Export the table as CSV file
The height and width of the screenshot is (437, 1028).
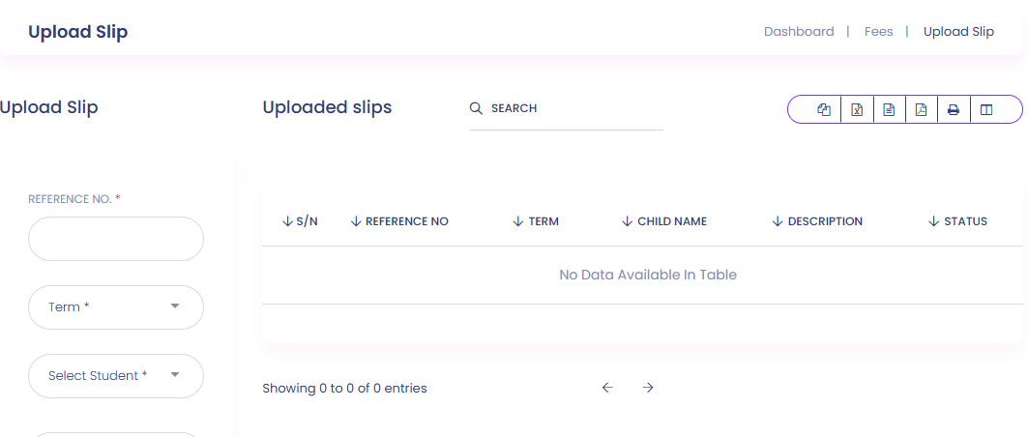pyautogui.click(x=889, y=110)
